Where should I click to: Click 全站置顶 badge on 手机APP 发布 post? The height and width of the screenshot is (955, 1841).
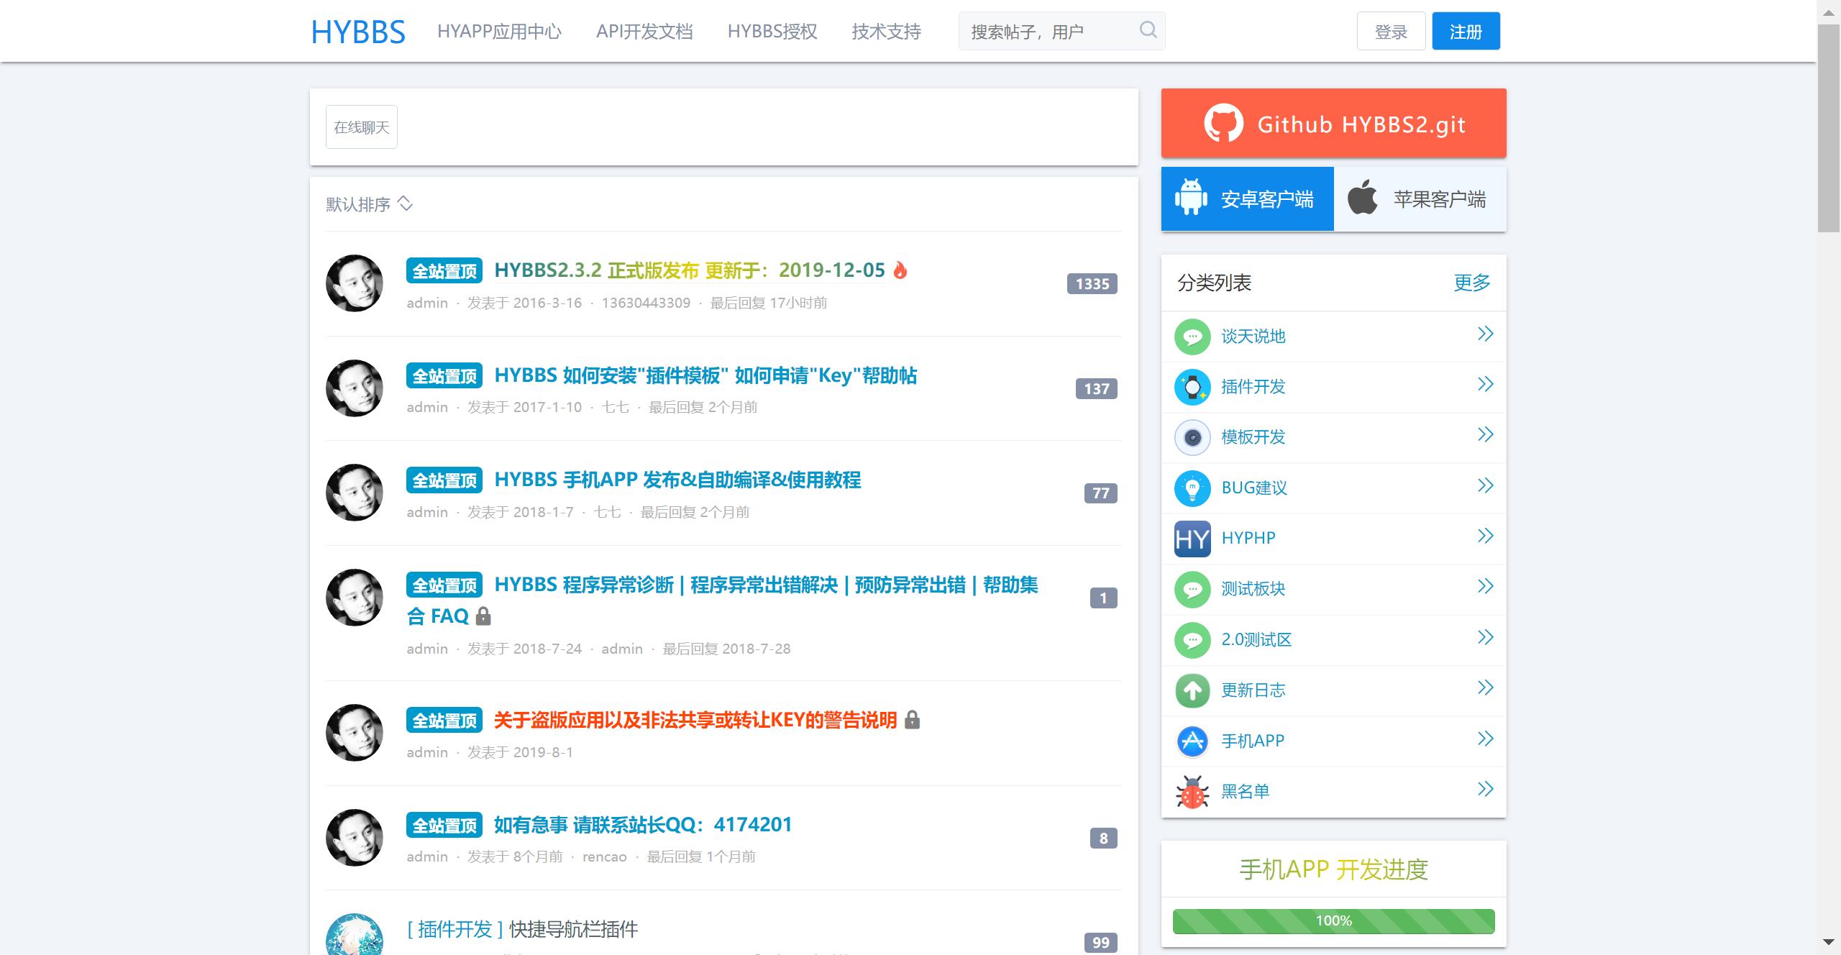pyautogui.click(x=444, y=480)
